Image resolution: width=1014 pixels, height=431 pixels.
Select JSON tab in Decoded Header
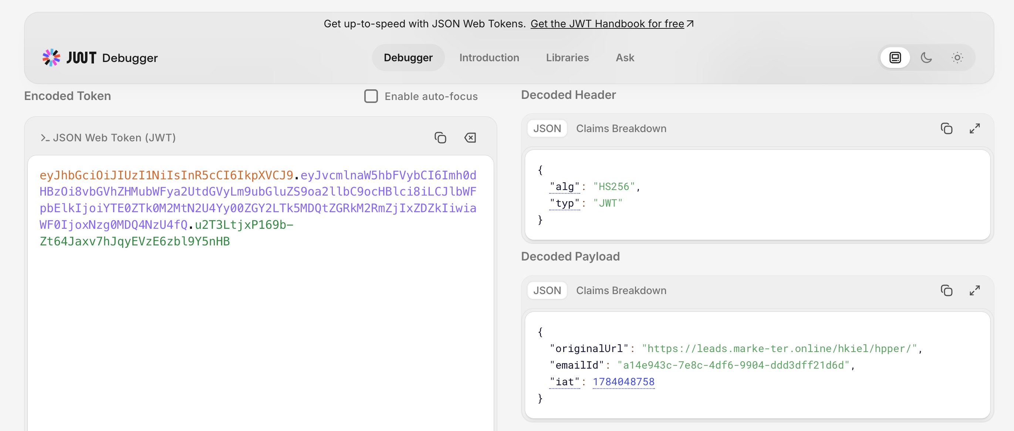click(x=547, y=128)
